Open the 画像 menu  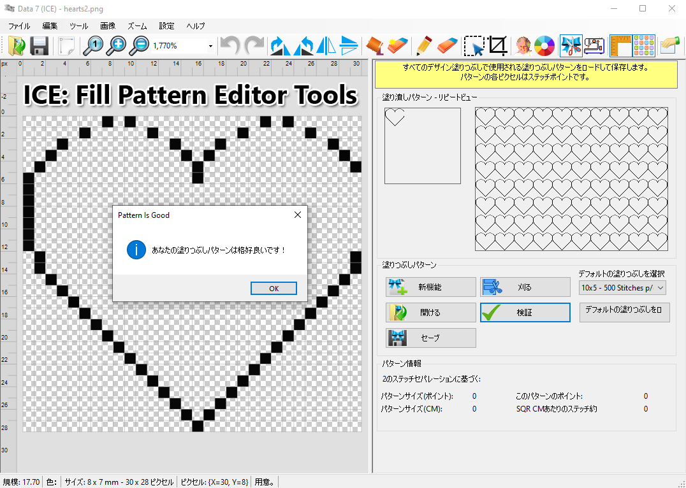coord(108,26)
